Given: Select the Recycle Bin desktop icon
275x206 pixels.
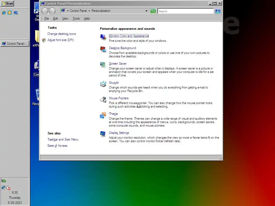Looking at the screenshot, I should (37, 97).
